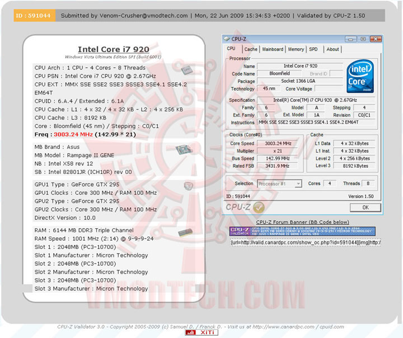The height and width of the screenshot is (338, 403).
Task: Click the GPU2 Type GeForce GTX 295 line
Action: [77, 201]
